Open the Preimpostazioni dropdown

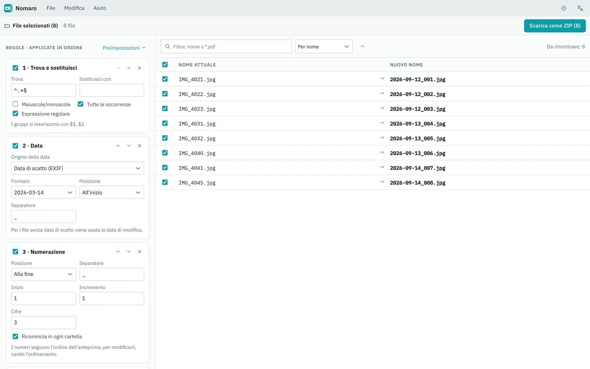tap(124, 48)
